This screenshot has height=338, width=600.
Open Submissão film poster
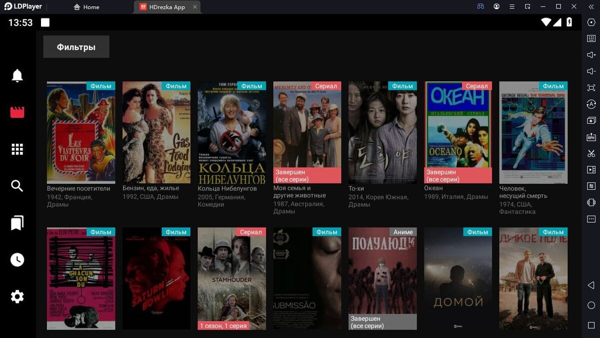pyautogui.click(x=307, y=279)
